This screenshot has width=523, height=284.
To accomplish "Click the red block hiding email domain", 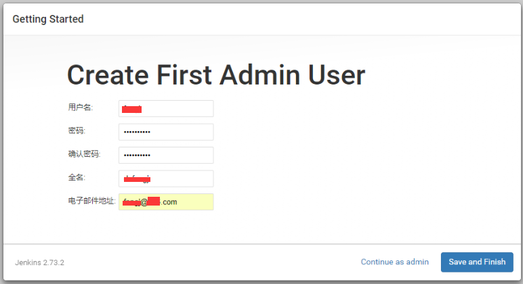I will pos(153,201).
